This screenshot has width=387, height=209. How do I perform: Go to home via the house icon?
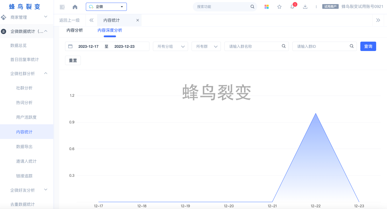pyautogui.click(x=75, y=7)
